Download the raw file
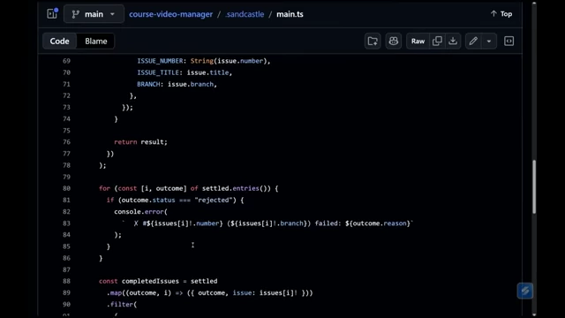The width and height of the screenshot is (565, 318). pyautogui.click(x=453, y=42)
